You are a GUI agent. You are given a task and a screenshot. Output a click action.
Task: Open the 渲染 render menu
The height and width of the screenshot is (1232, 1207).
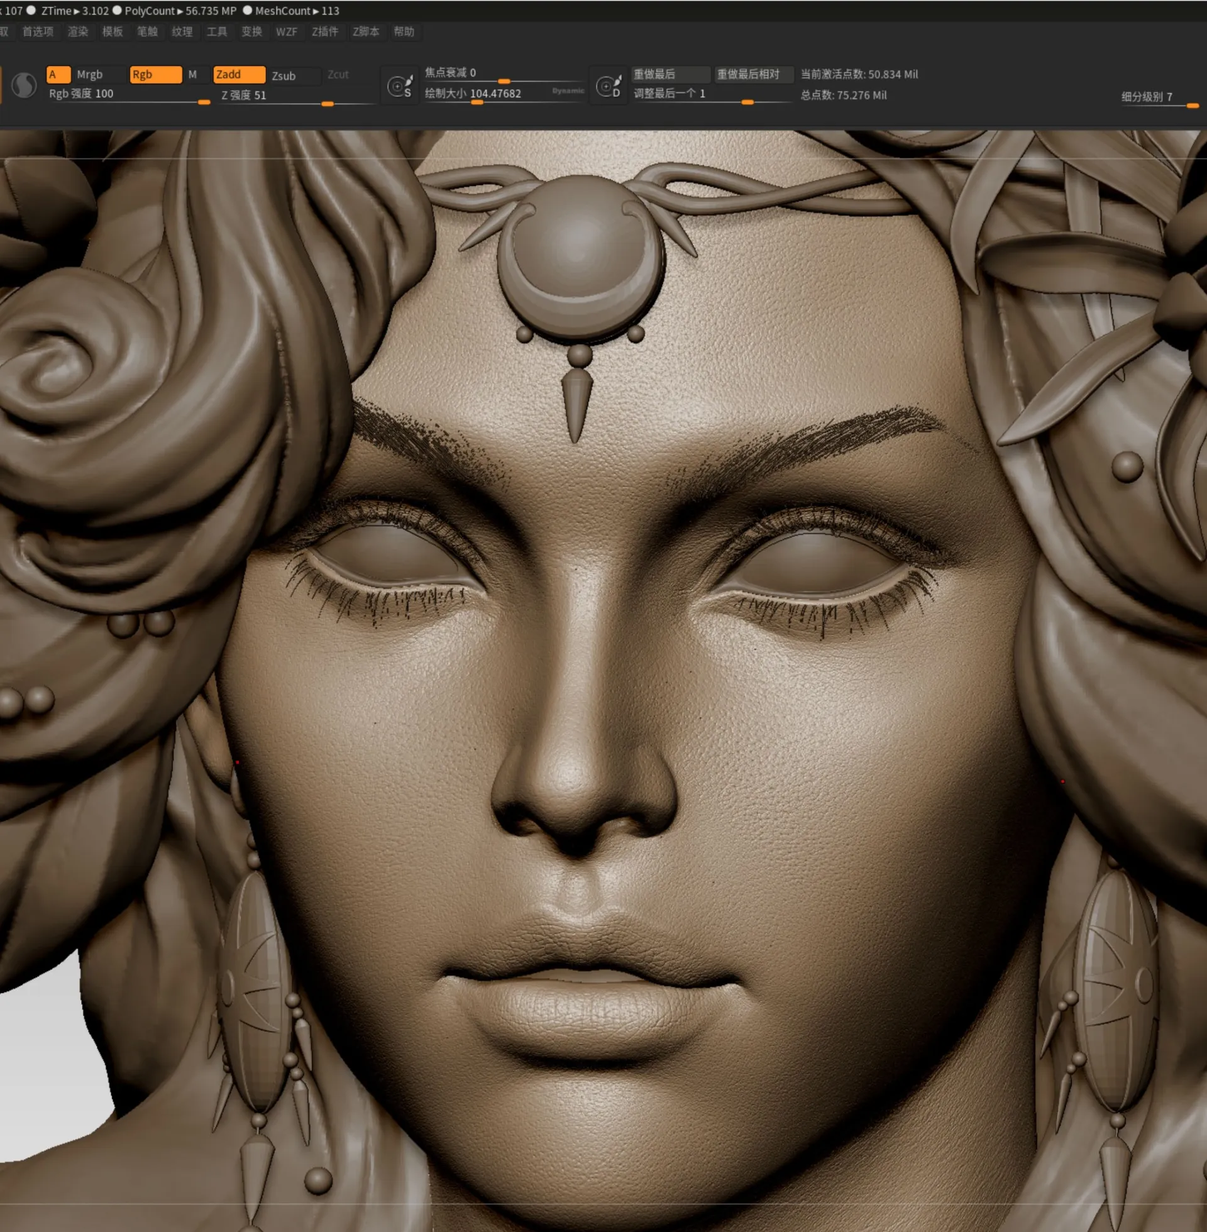click(x=78, y=31)
